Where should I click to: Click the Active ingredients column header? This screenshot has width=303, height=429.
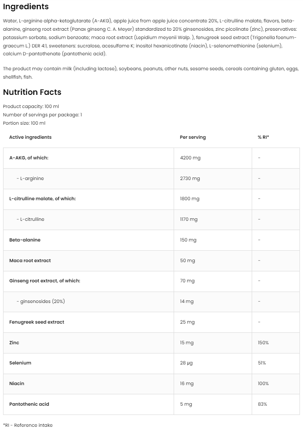click(30, 137)
